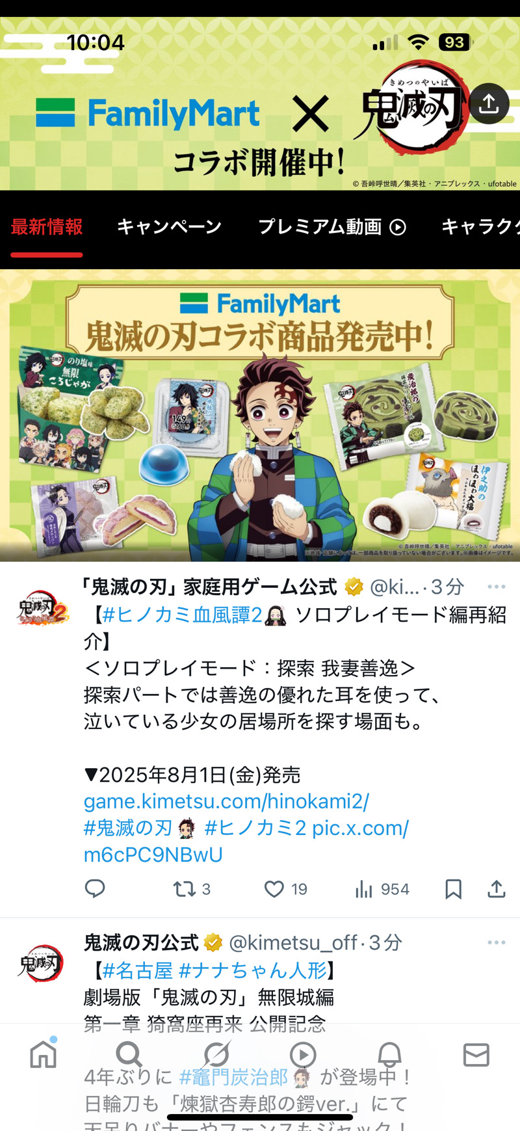Viewport: 520px width, 1131px height.
Task: Tap the share button on the header banner
Action: click(x=489, y=103)
